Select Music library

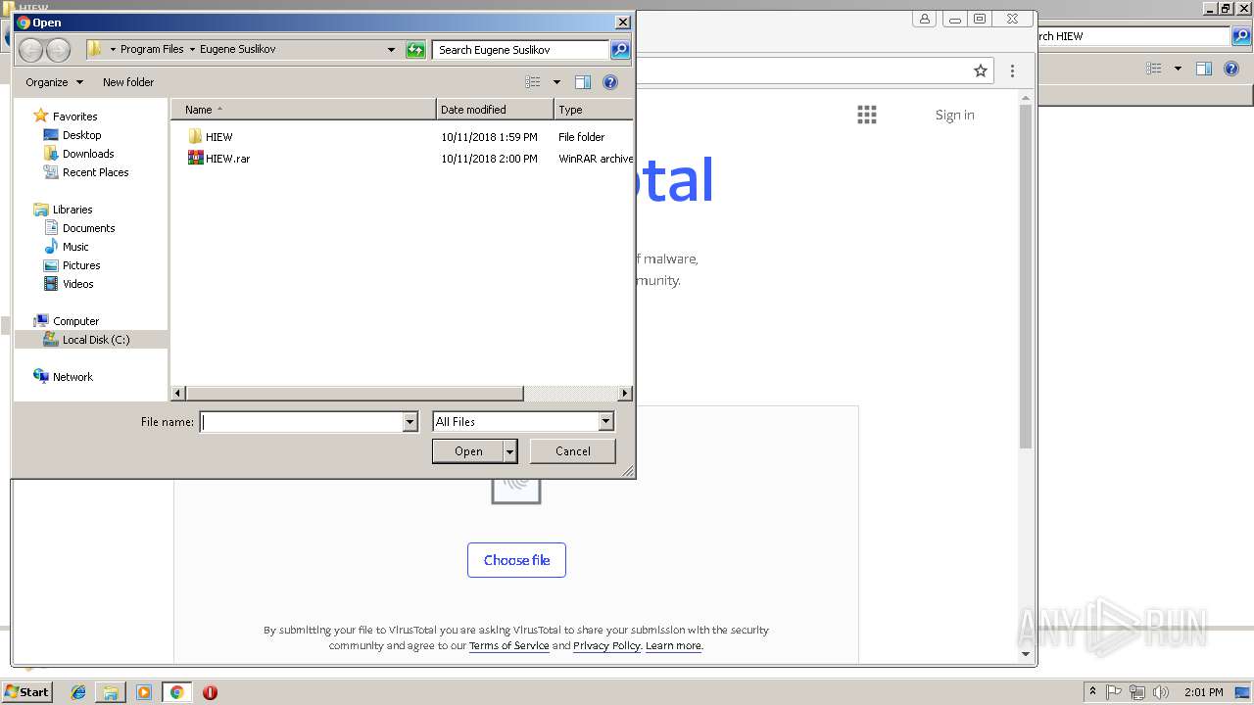tap(75, 247)
